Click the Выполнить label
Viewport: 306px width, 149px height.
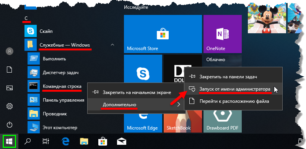54,59
